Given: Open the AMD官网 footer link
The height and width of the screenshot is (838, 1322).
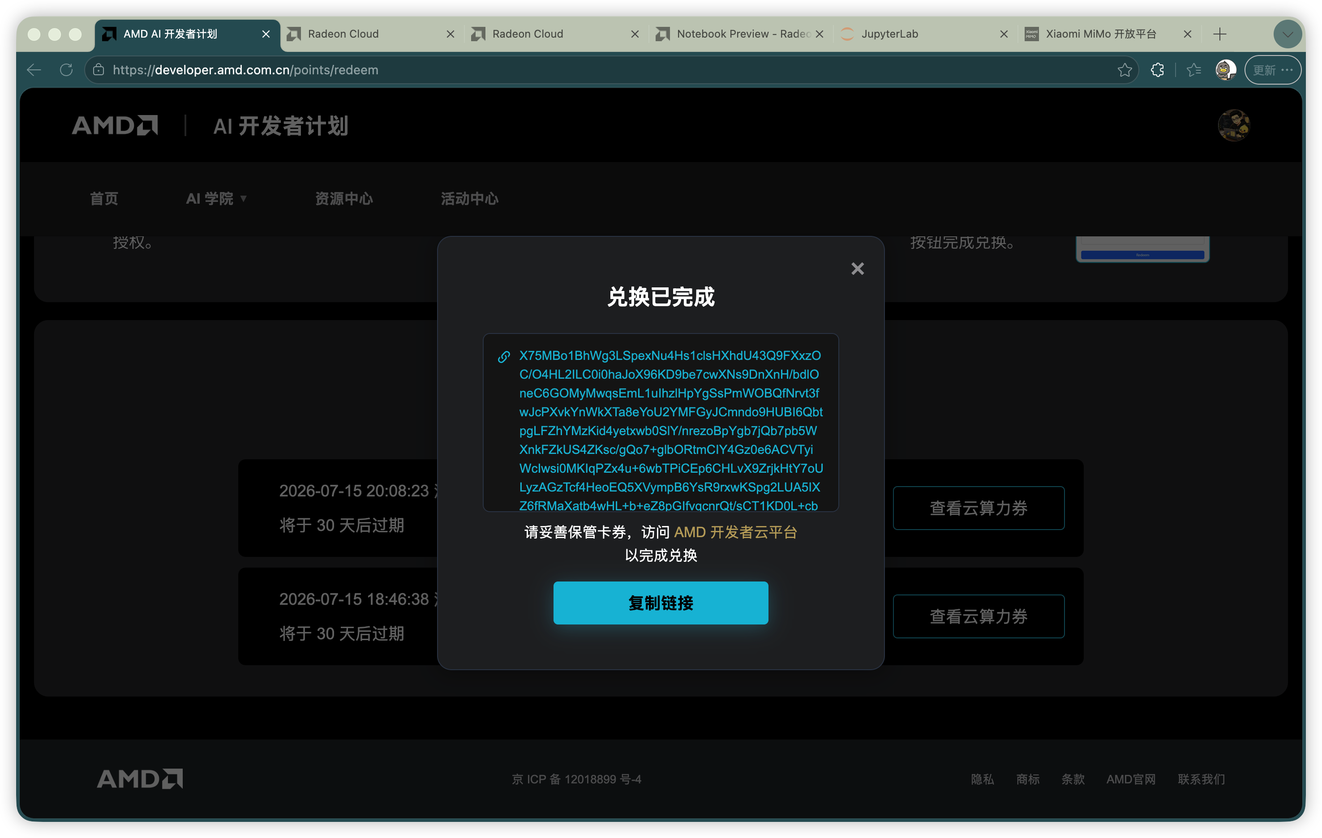Looking at the screenshot, I should click(x=1130, y=779).
